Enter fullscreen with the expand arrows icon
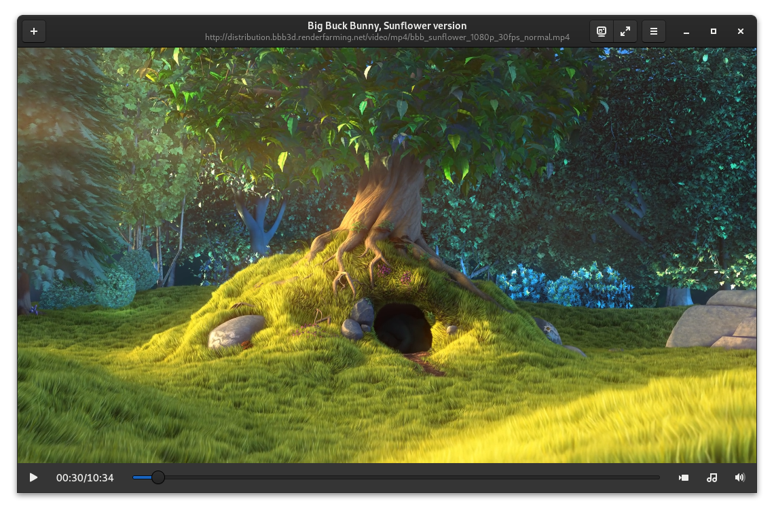The height and width of the screenshot is (512, 774). (x=625, y=31)
